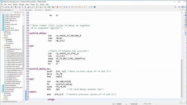Maximize the editor area

182,10
